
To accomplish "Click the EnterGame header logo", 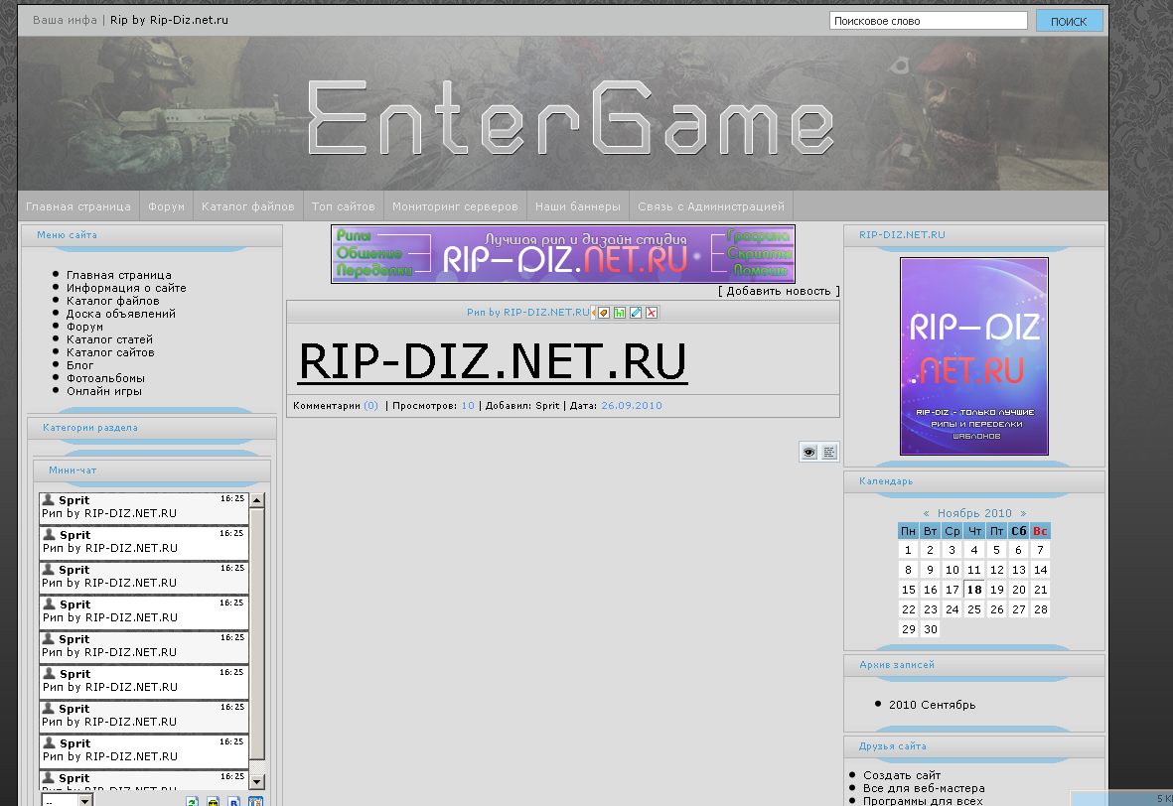I will [571, 118].
